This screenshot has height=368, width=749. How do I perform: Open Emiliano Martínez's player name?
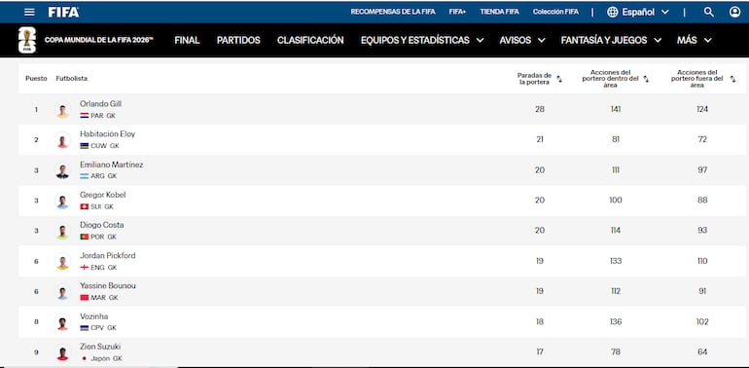click(x=111, y=165)
